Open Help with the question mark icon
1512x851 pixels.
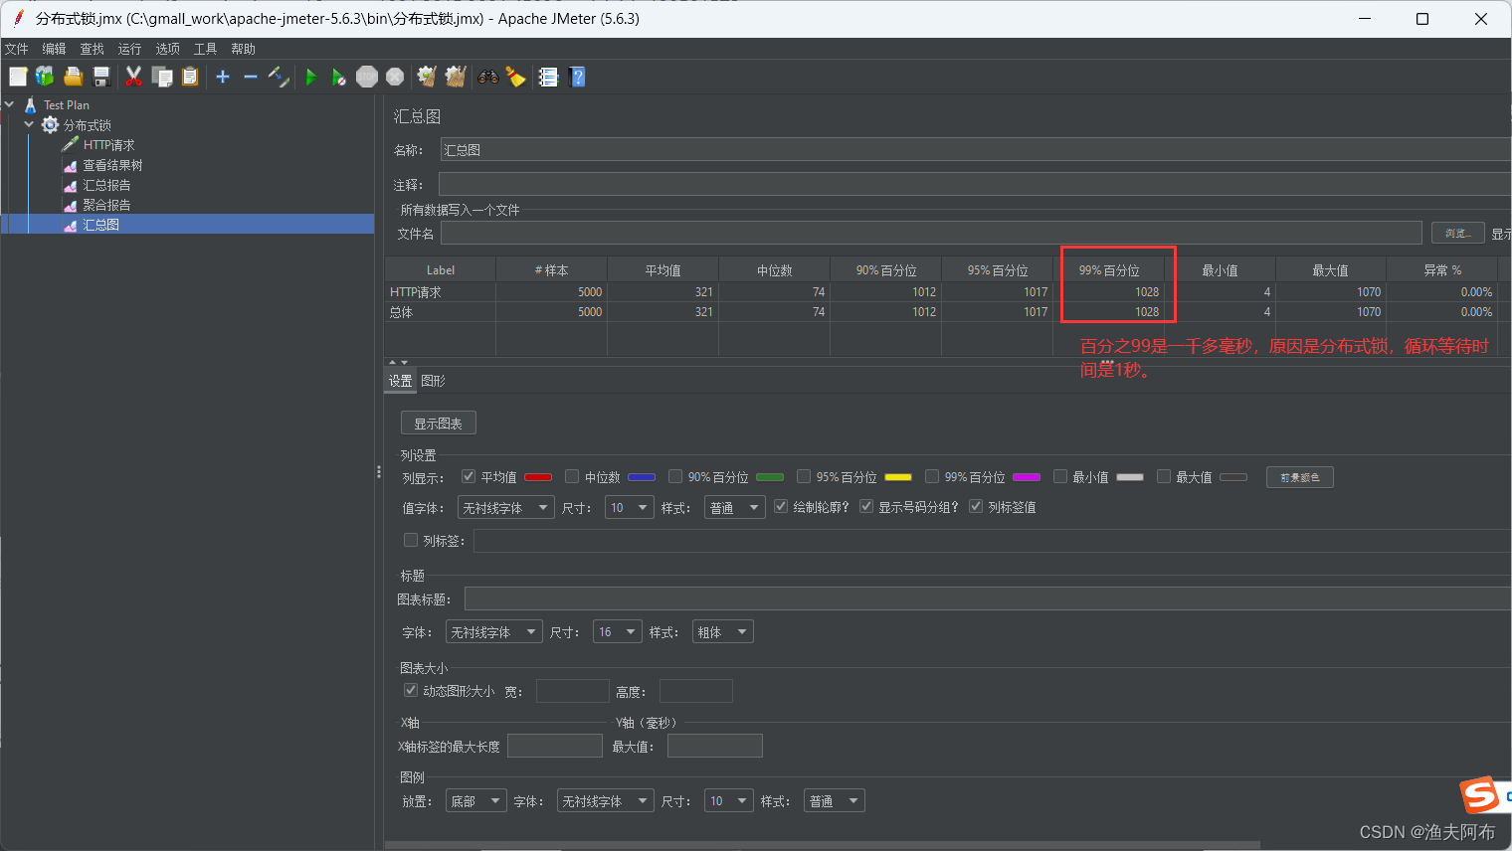(577, 77)
